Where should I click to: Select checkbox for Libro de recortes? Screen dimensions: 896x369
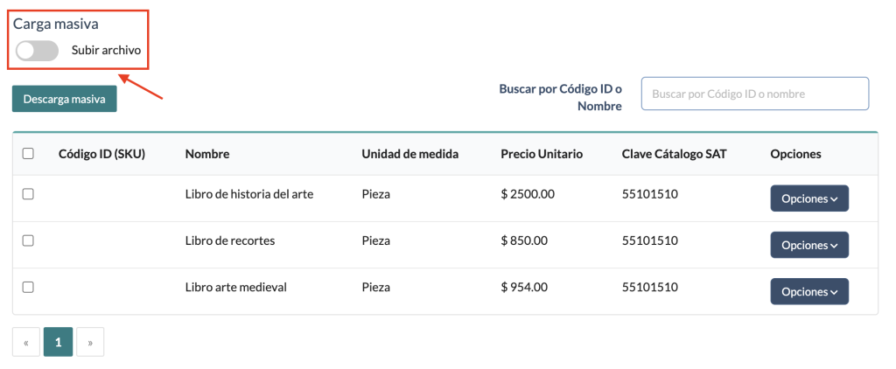(28, 240)
